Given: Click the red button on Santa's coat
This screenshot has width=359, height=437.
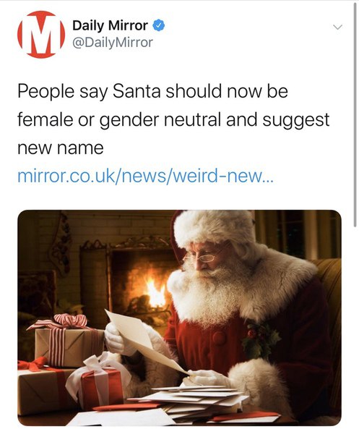Looking at the screenshot, I should [219, 338].
